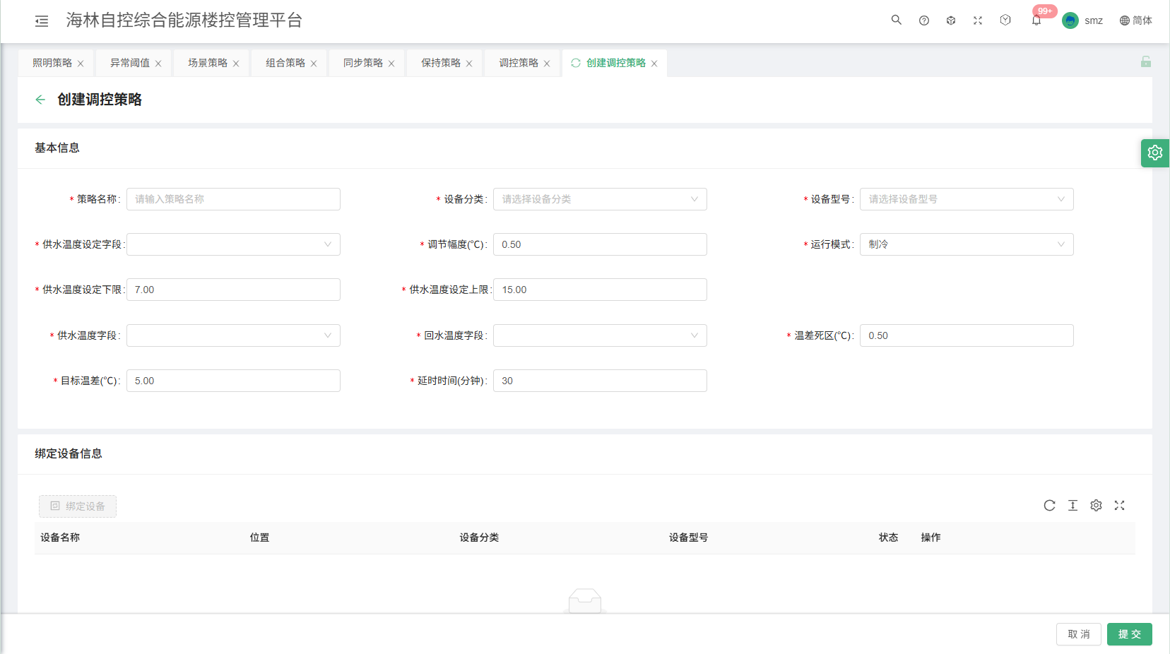Open the 设备分类 dropdown
Viewport: 1170px width, 654px height.
[600, 199]
